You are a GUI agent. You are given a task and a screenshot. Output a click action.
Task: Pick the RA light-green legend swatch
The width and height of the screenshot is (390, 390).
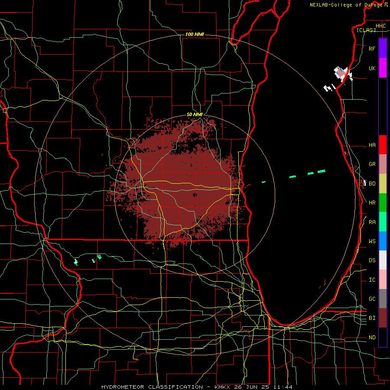(383, 222)
